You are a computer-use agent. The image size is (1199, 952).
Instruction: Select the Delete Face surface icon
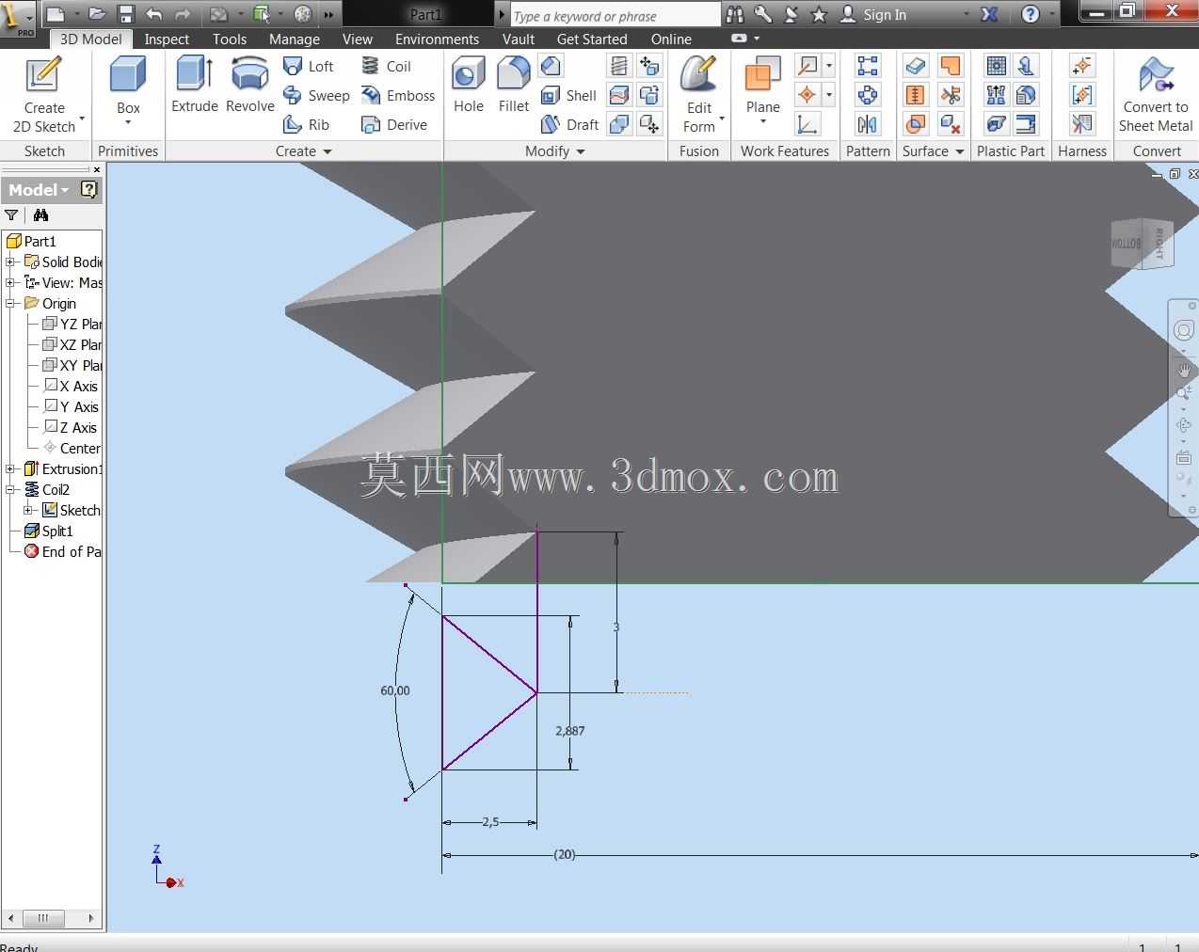click(951, 124)
